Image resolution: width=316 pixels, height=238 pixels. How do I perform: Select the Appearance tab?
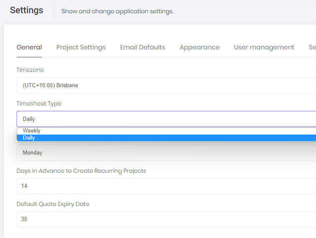point(199,47)
